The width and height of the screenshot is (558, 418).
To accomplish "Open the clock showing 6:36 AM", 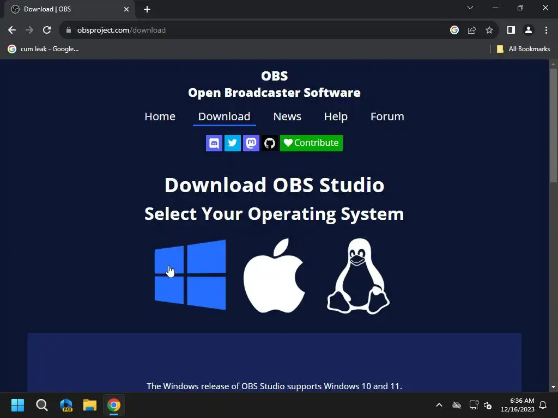I will [x=518, y=405].
